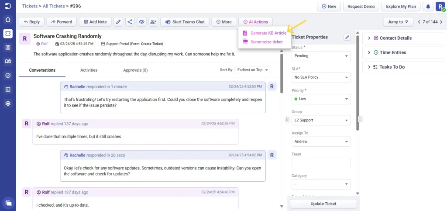Click the notification bell icon

pyautogui.click(x=428, y=6)
